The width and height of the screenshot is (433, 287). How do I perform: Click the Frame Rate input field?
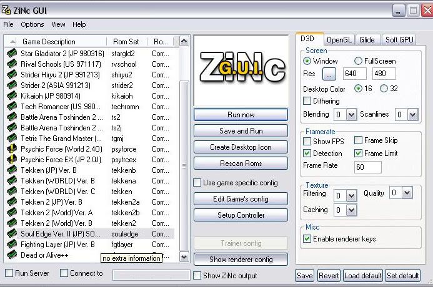tap(368, 167)
